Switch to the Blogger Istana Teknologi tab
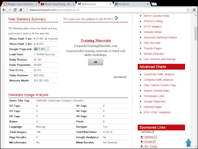 click(x=20, y=4)
